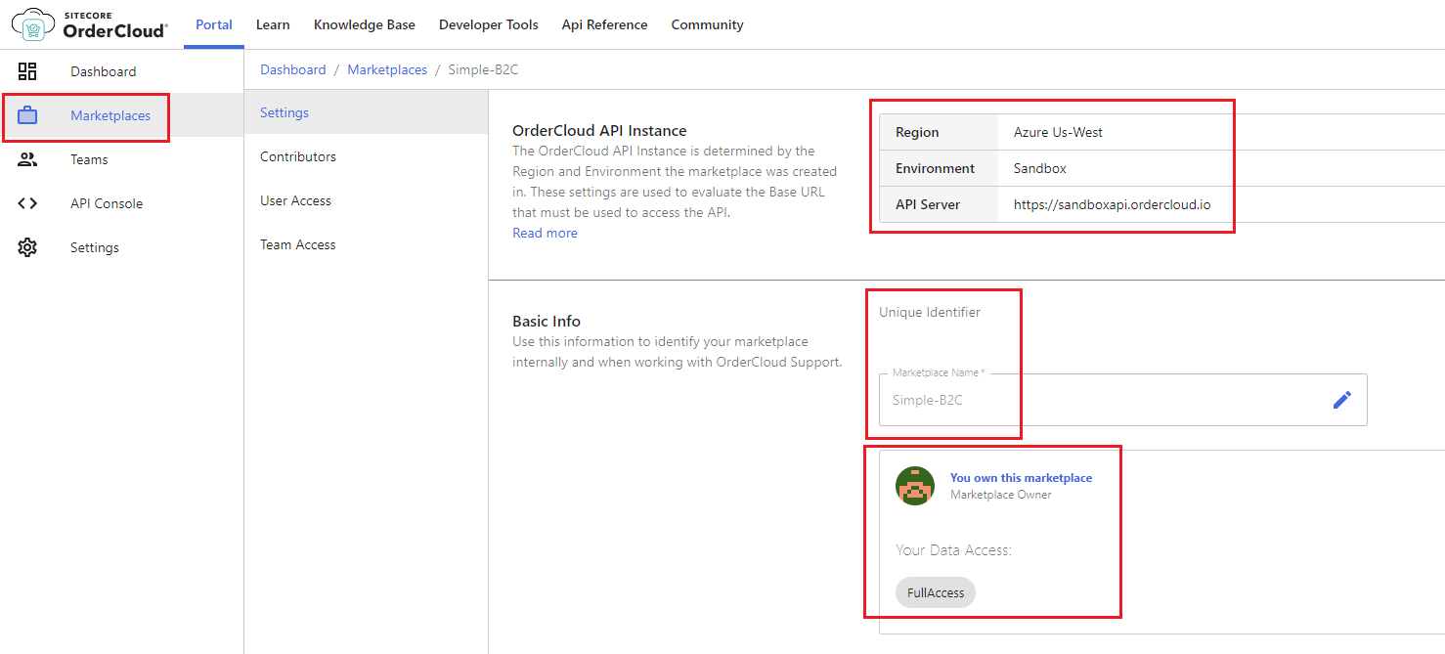The height and width of the screenshot is (654, 1445).
Task: Click the Sandbox environment value
Action: click(x=1040, y=168)
